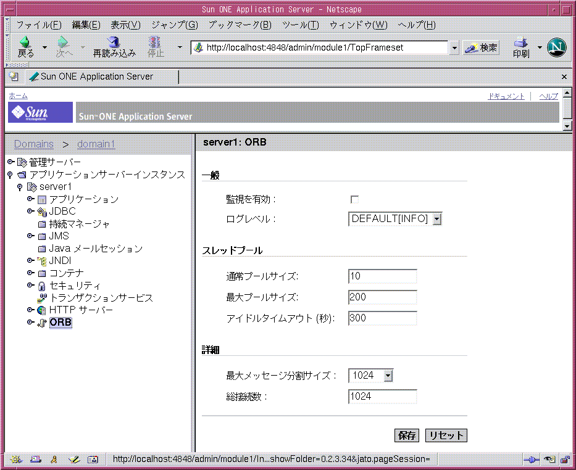Click the リセット reset button
Viewport: 576px width, 470px height.
(446, 435)
